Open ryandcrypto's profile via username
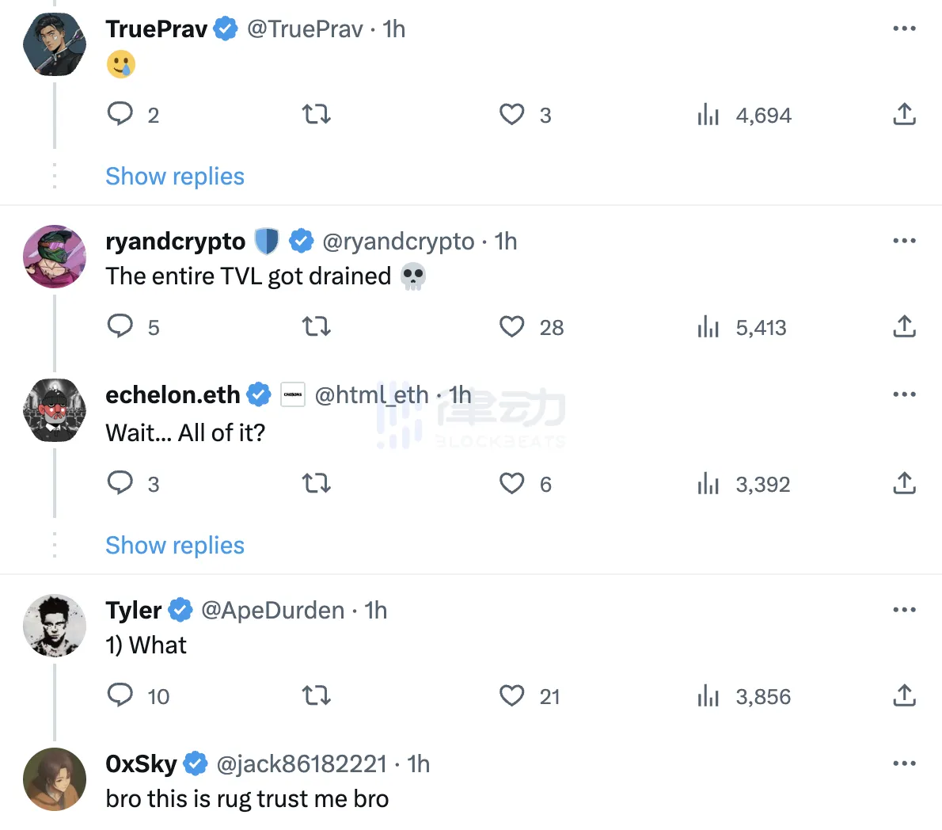942x830 pixels. [175, 241]
